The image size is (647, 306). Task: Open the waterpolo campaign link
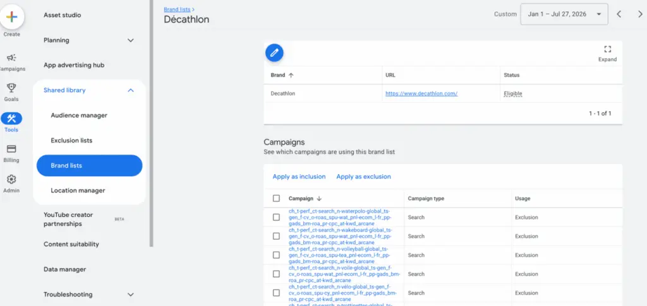tap(341, 217)
